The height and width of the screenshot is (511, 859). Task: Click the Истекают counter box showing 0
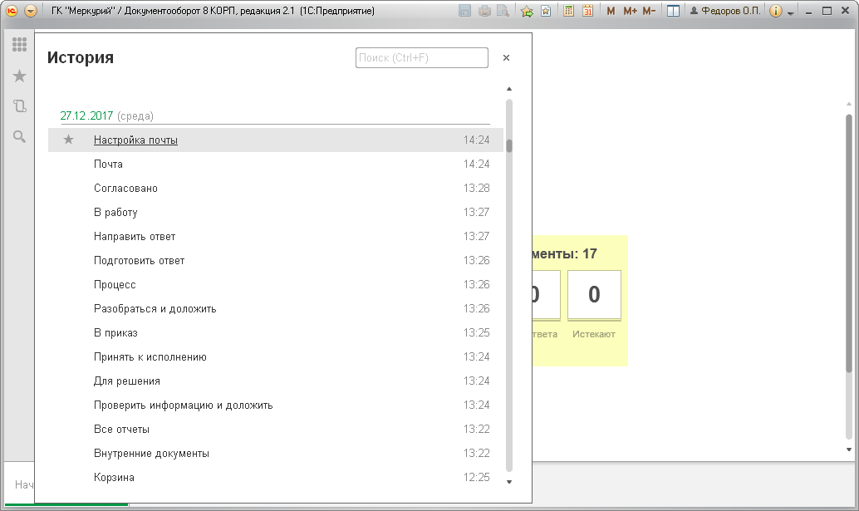(594, 295)
